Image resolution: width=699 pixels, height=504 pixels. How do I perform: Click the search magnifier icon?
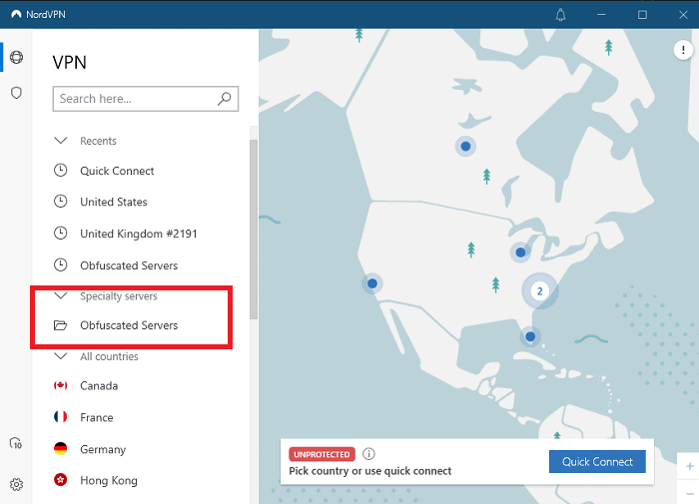[225, 99]
